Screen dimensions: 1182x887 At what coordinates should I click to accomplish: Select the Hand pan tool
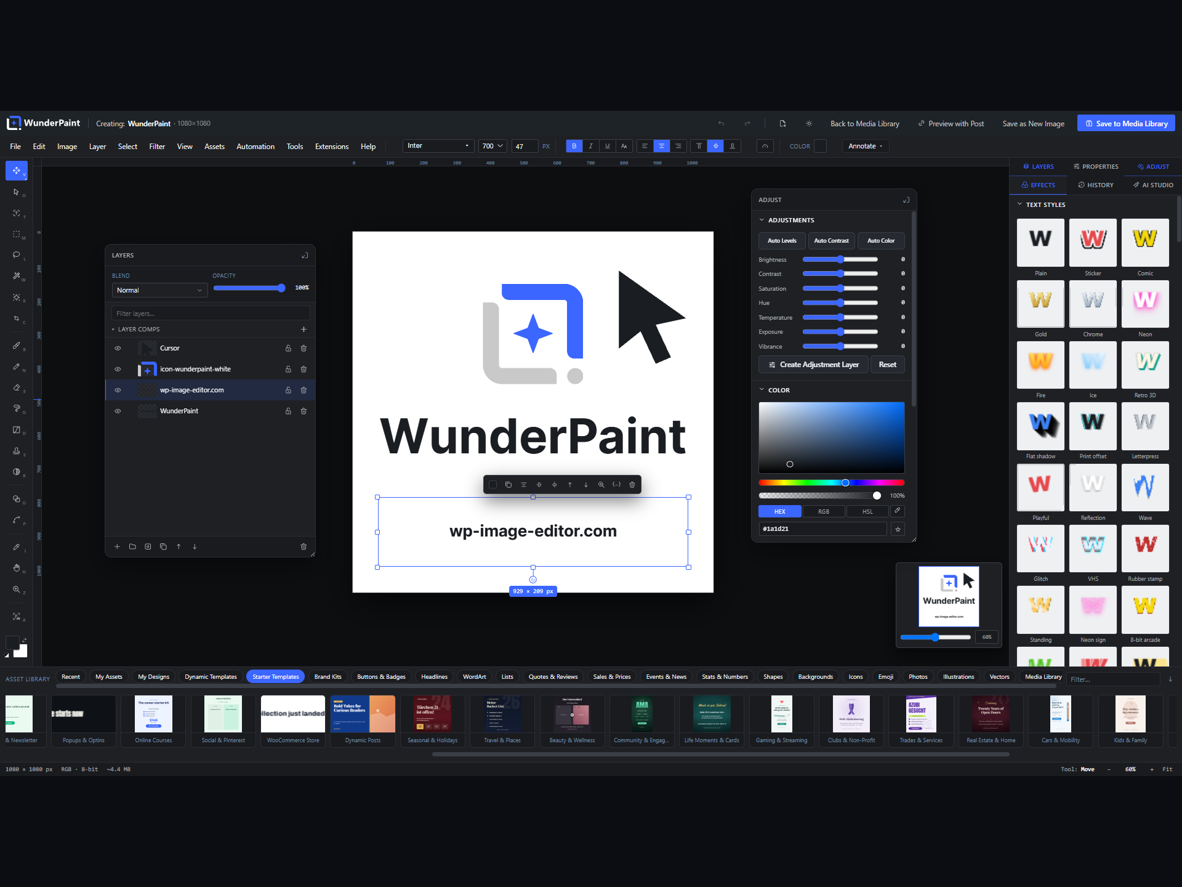coord(17,568)
